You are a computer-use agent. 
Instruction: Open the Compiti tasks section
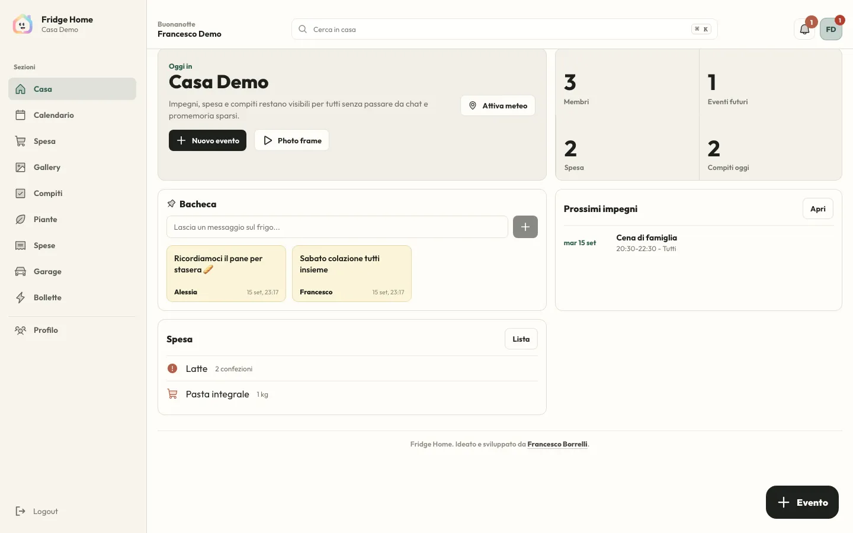(72, 193)
